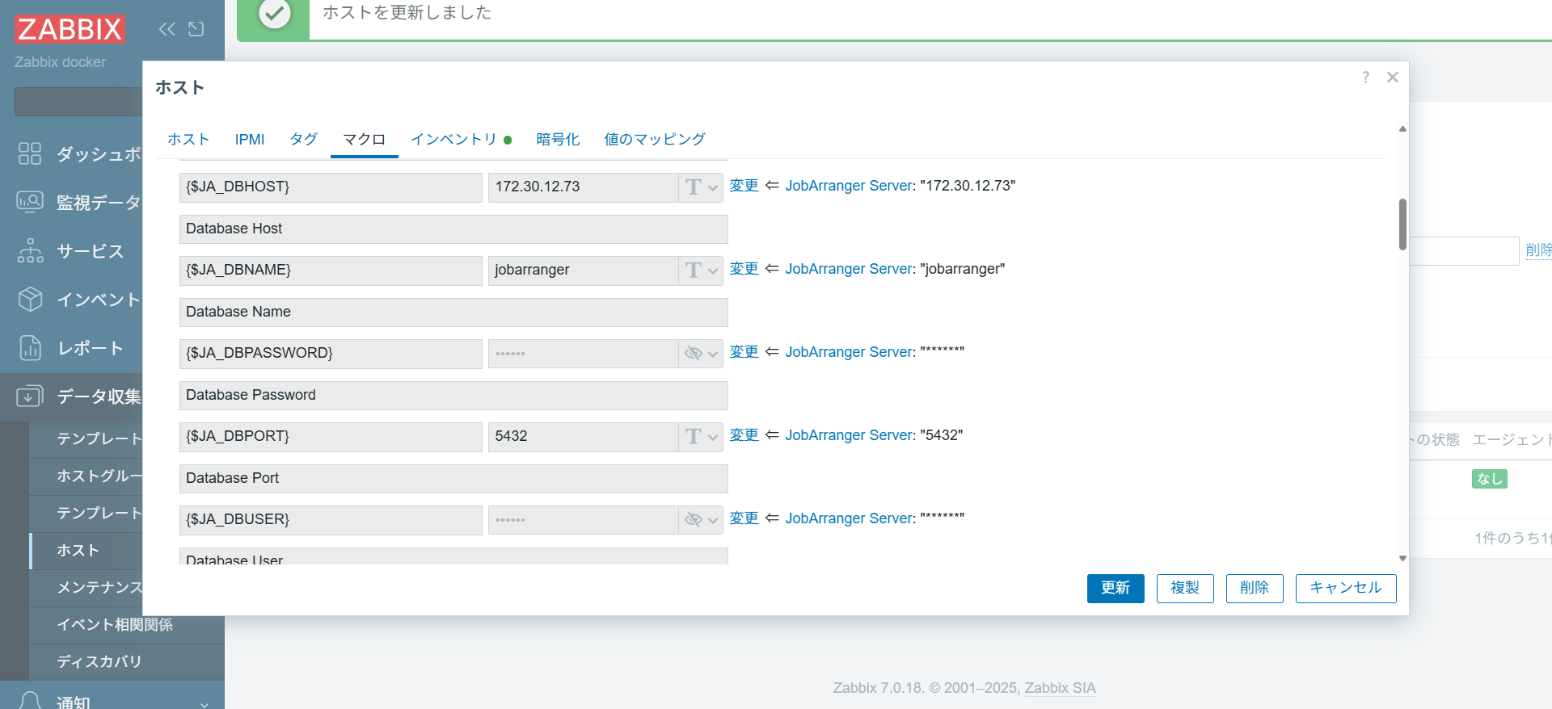Collapse the sidebar with double-chevron icon
The width and height of the screenshot is (1552, 709).
167,29
